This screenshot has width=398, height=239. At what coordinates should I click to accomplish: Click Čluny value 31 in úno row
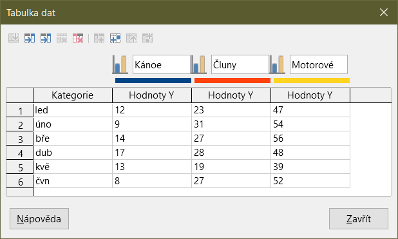[231, 124]
